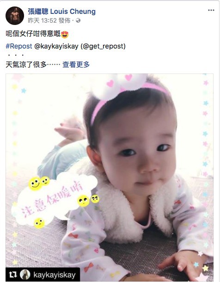
Task: Click the @get_repost mention text
Action: 103,46
